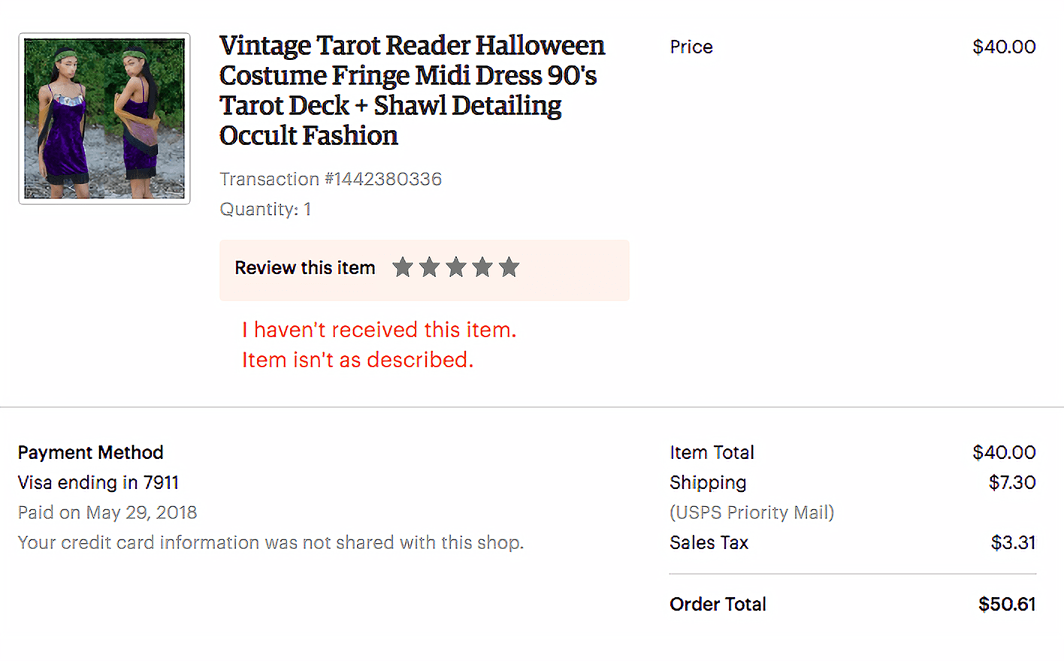Click the USPS Priority Mail note
Screen dimensions: 1064x661
point(751,512)
